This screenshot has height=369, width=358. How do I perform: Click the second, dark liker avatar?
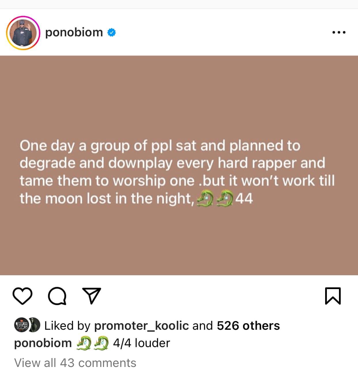pyautogui.click(x=35, y=325)
